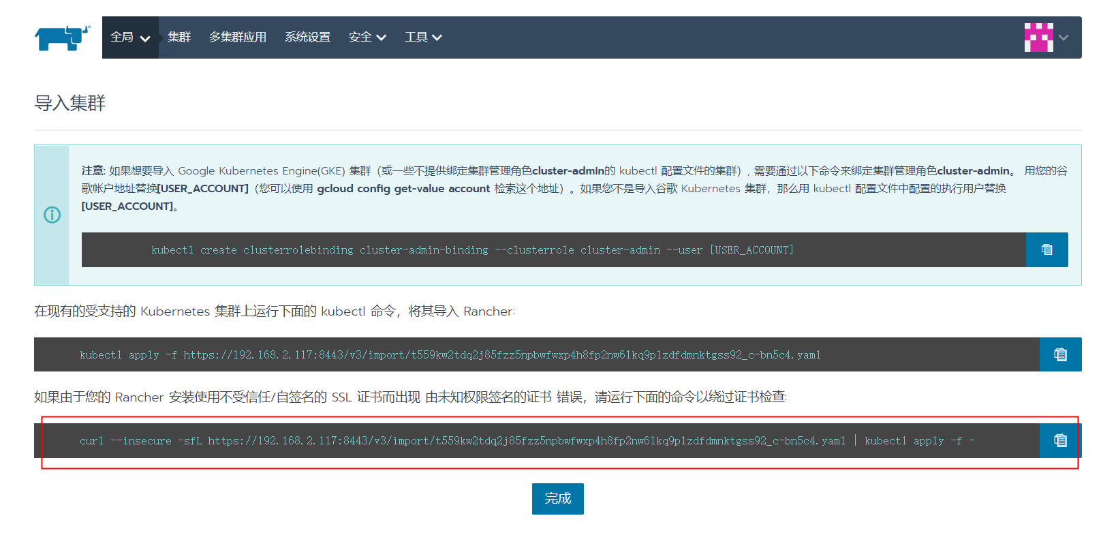Click the 注意 note paragraph text
The width and height of the screenshot is (1101, 533).
point(574,188)
